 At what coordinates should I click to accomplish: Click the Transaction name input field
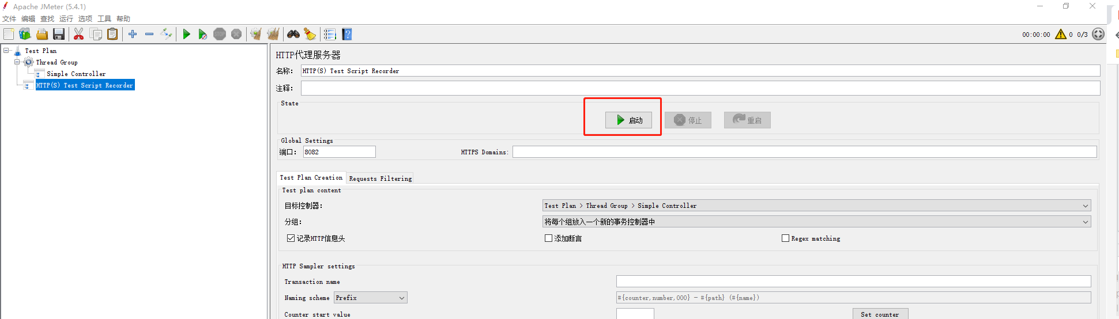tap(854, 281)
